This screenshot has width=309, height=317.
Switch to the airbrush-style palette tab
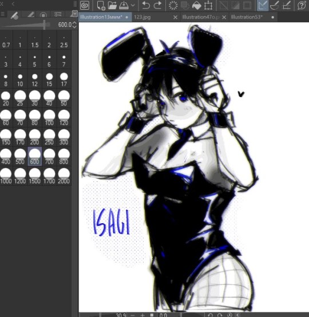[58, 14]
